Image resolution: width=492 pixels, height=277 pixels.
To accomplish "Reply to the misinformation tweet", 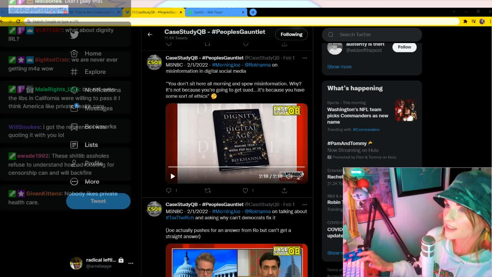I will coord(169,190).
